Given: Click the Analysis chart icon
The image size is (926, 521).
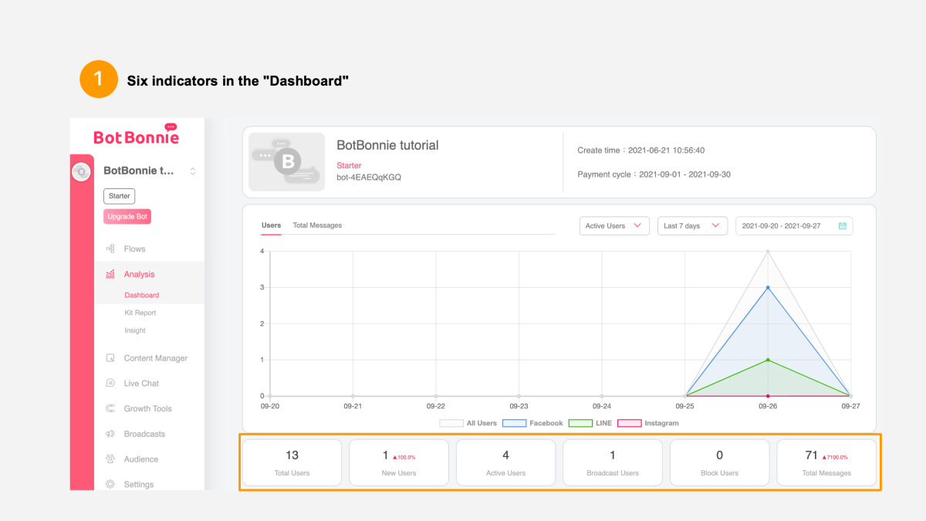Looking at the screenshot, I should click(110, 274).
